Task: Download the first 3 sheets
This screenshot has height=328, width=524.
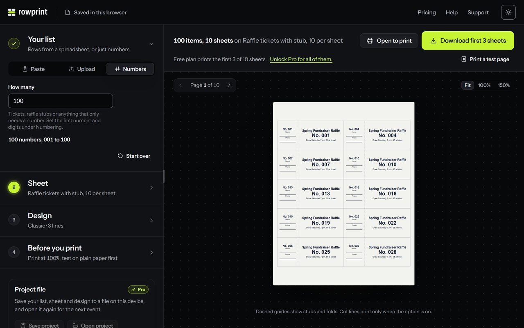Action: click(468, 41)
